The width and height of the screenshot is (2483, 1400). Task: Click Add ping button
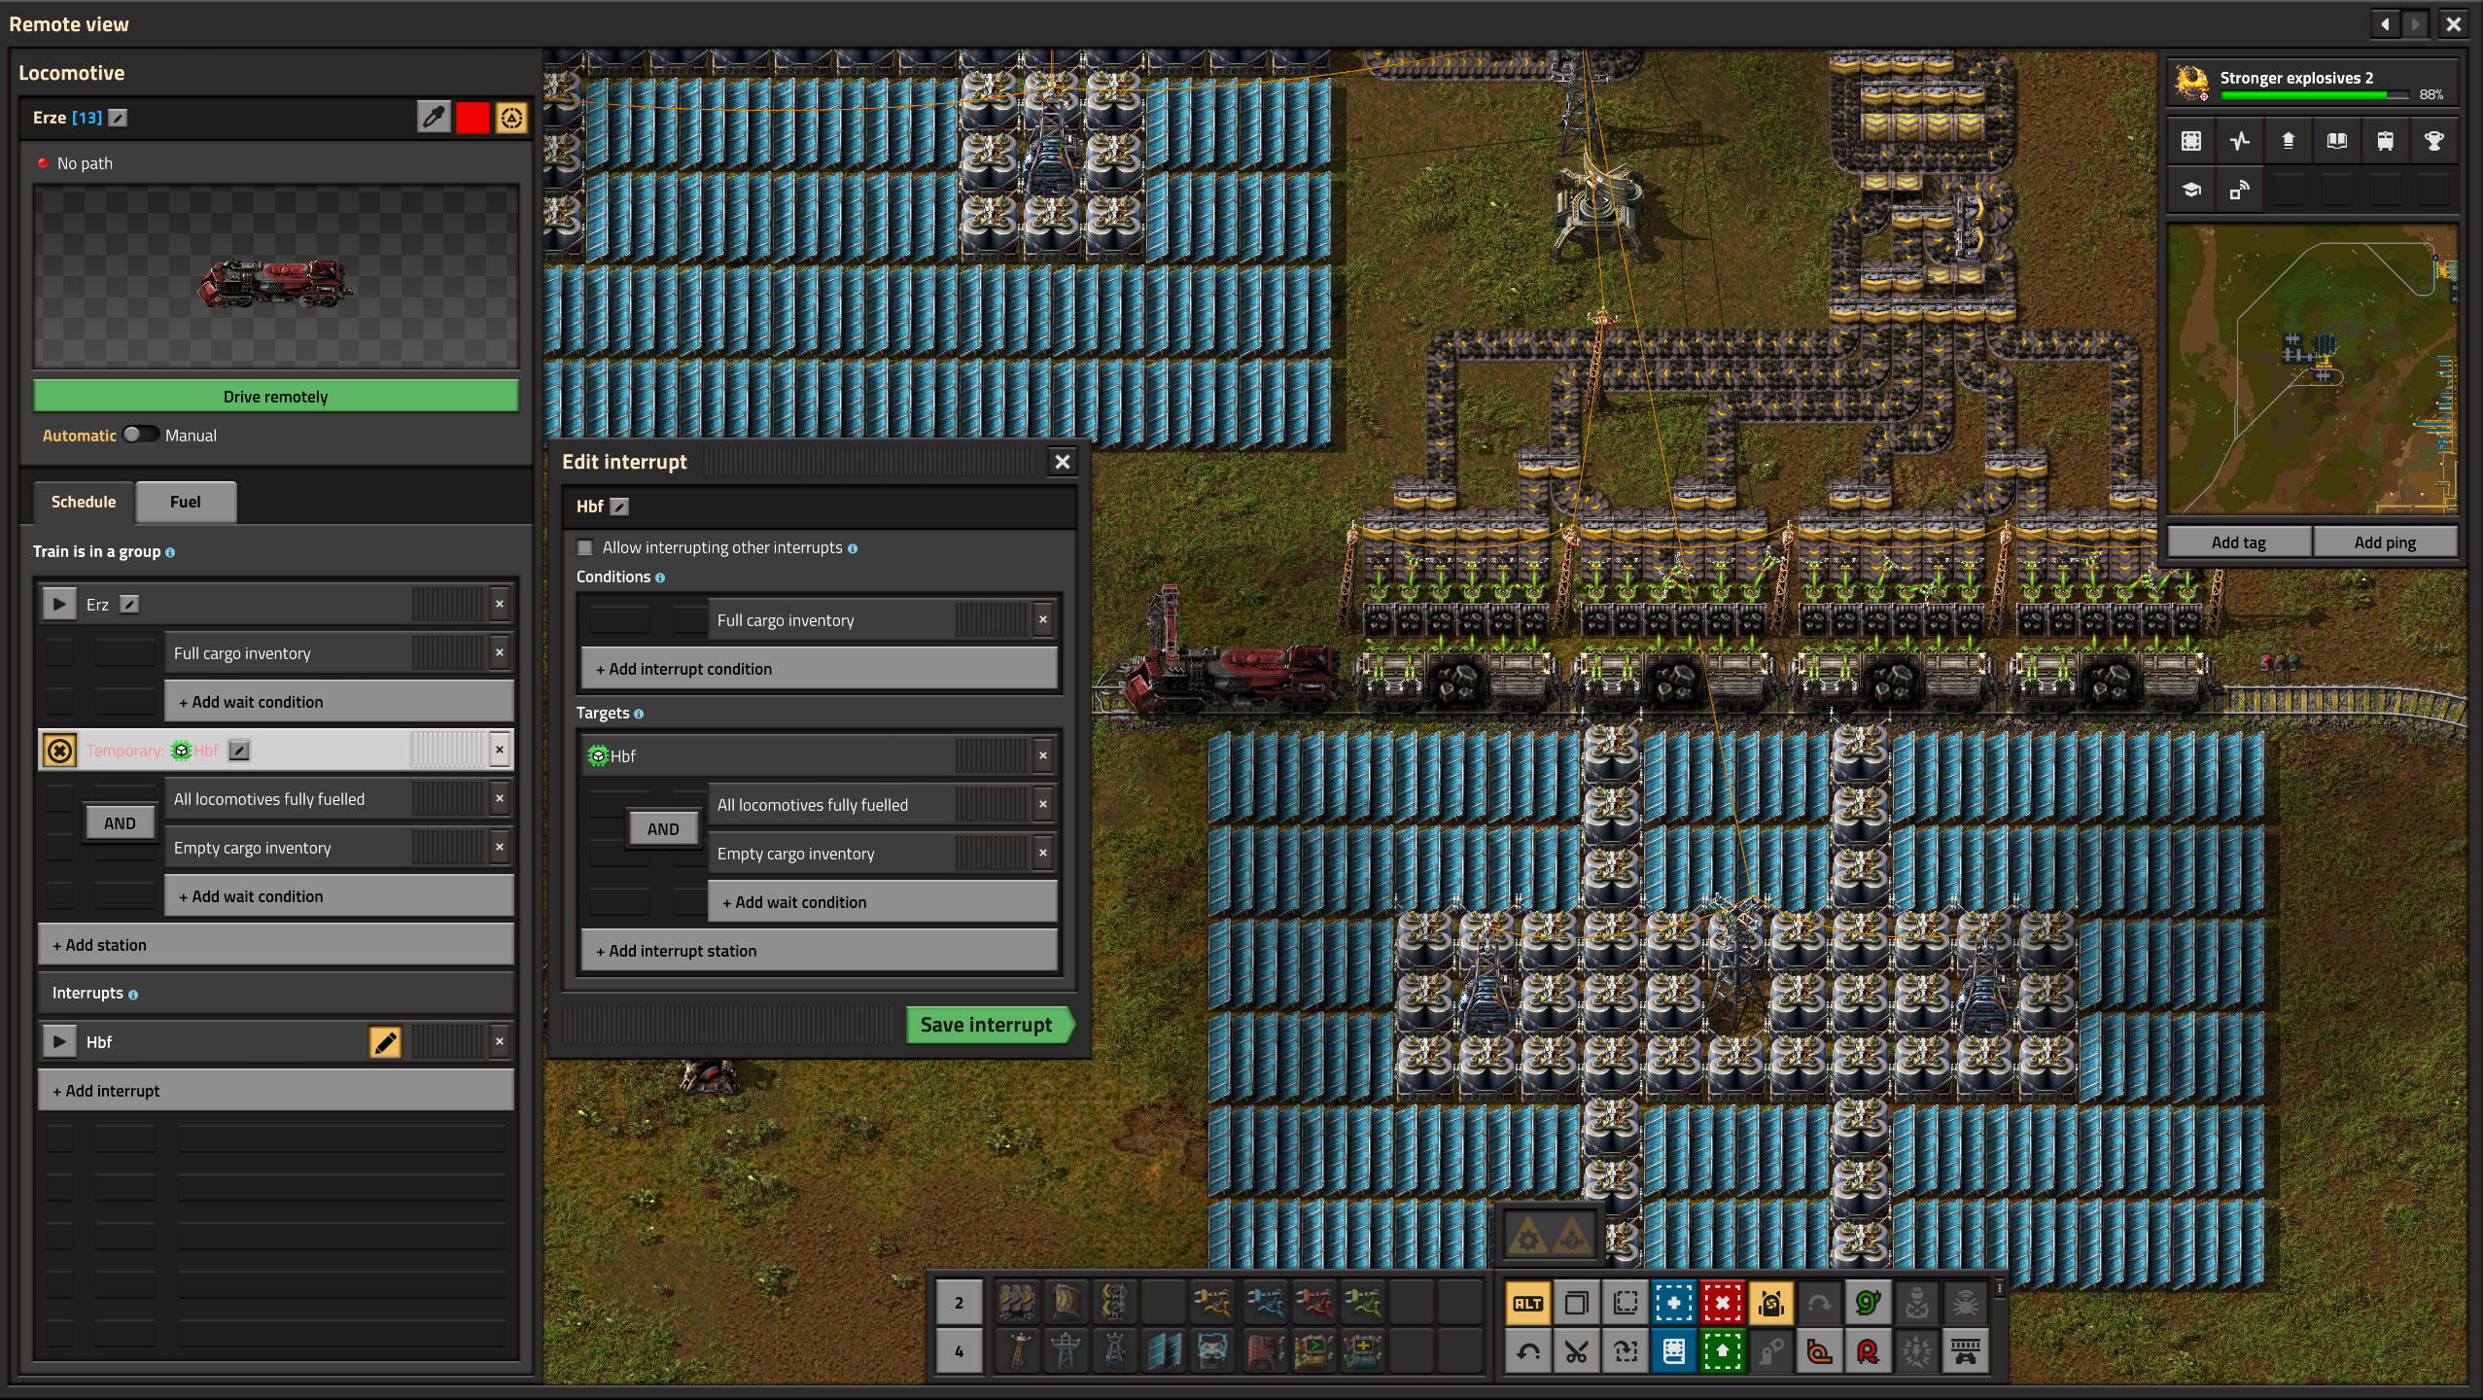[2385, 542]
